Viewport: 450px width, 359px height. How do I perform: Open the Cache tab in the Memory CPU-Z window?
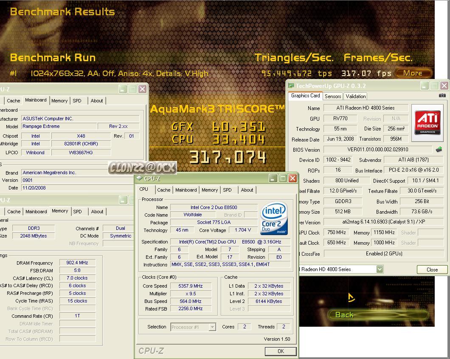click(x=14, y=212)
